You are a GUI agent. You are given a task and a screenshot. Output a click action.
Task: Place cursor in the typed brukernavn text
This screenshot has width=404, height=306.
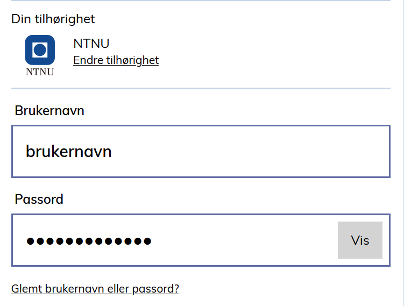[68, 152]
